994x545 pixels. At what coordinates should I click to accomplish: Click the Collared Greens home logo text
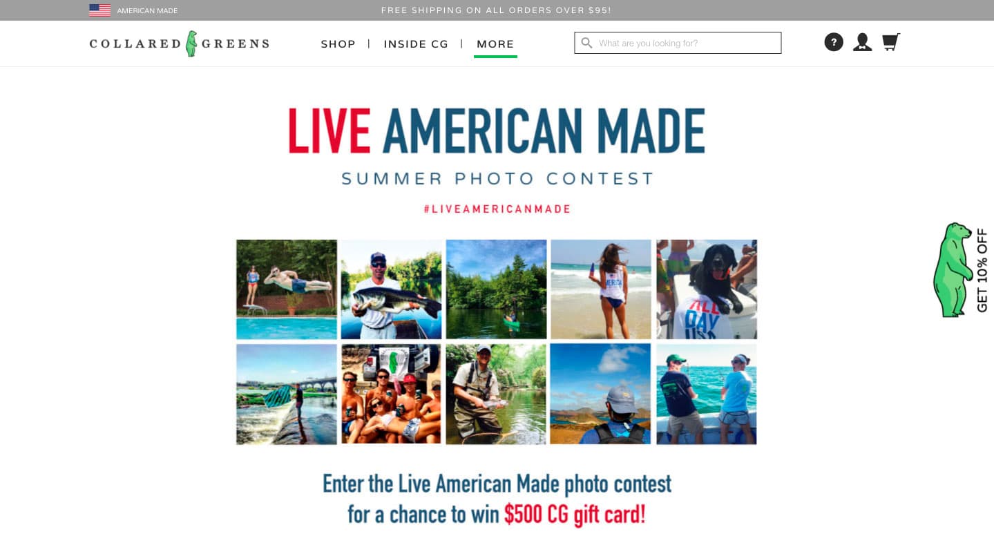(x=180, y=44)
